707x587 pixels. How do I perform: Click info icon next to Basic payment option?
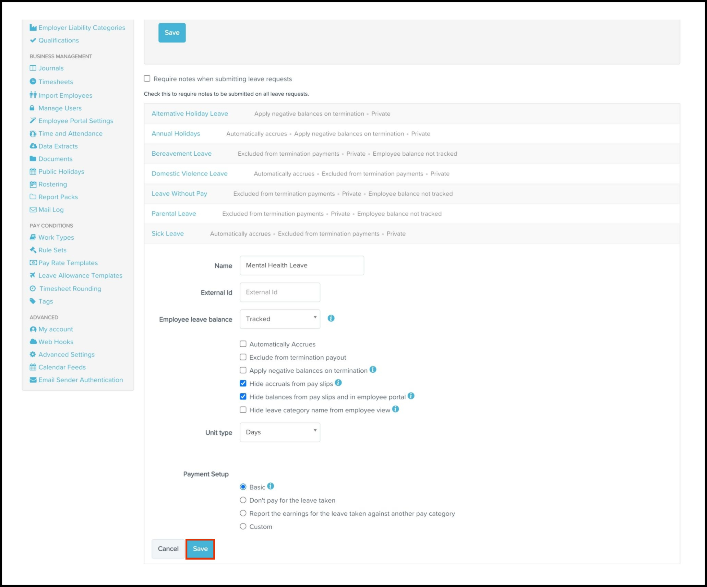271,486
